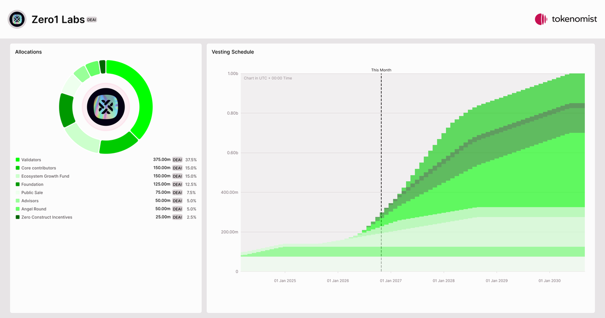This screenshot has height=318, width=605.
Task: Click the Angel Round allocation label
Action: [x=34, y=209]
